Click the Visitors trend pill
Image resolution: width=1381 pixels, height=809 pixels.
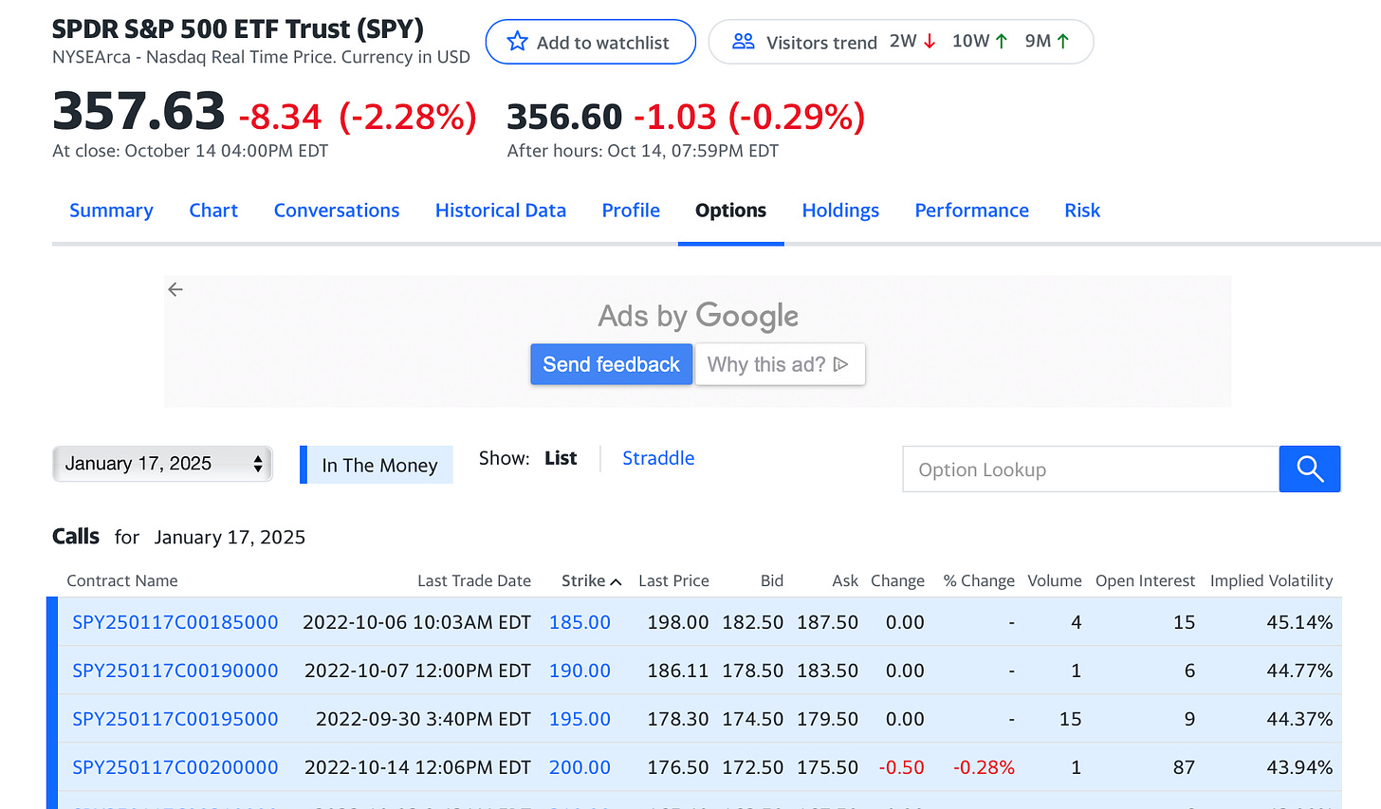point(901,42)
